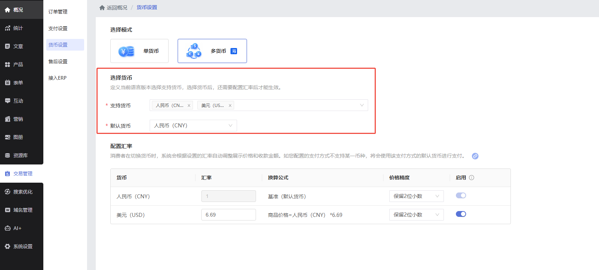
Task: Click the 价格精度 column header
Action: [x=399, y=178]
